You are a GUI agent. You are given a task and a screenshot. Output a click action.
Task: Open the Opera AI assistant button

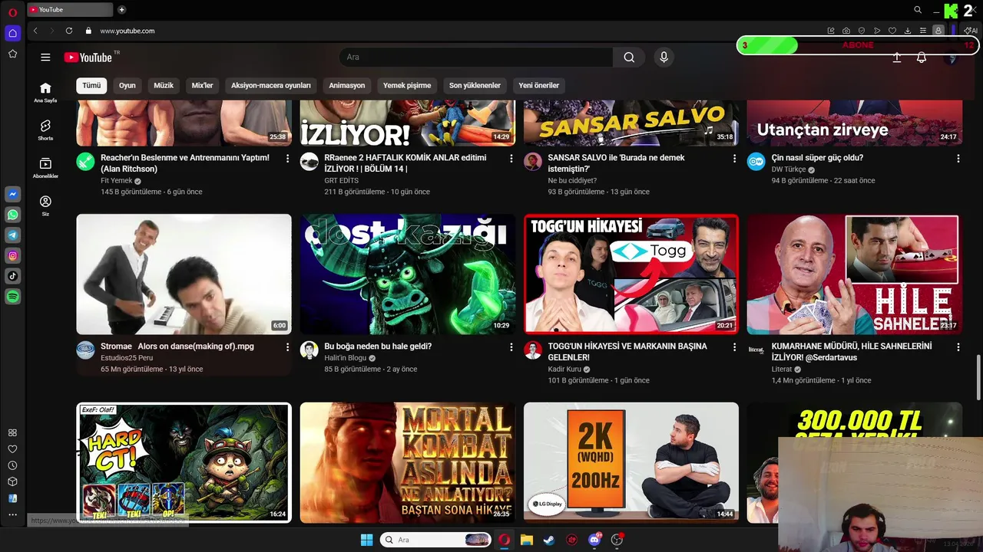pyautogui.click(x=971, y=31)
